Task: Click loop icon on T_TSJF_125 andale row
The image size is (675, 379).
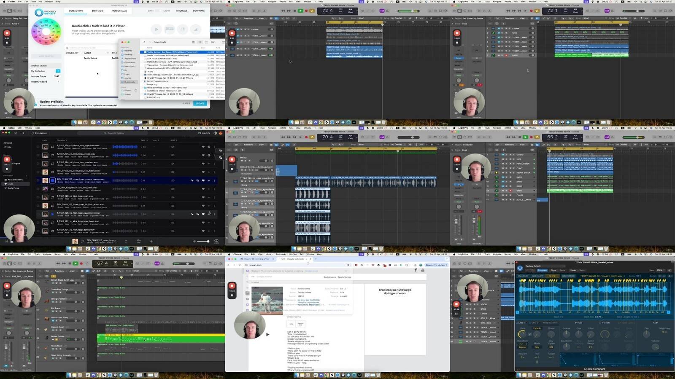Action: tap(52, 155)
